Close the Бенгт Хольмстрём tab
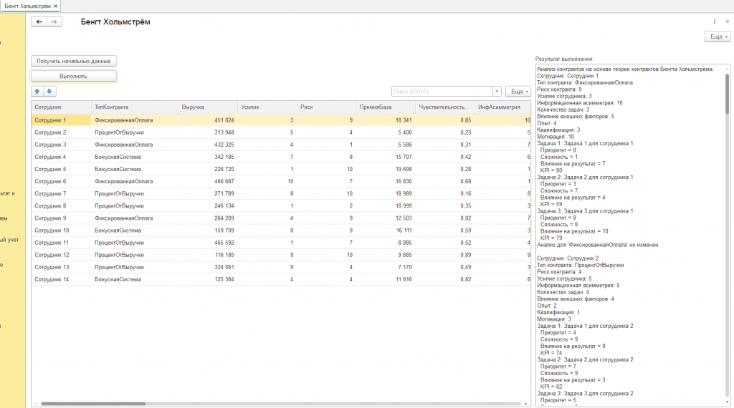Viewport: 734px width, 408px height. 56,6
